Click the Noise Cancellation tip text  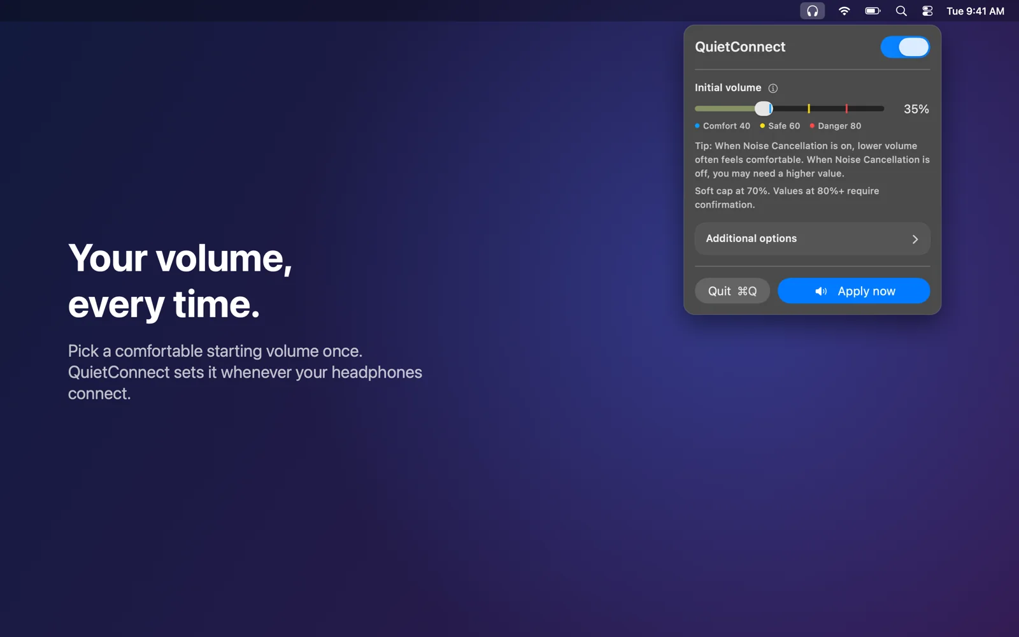tap(812, 159)
